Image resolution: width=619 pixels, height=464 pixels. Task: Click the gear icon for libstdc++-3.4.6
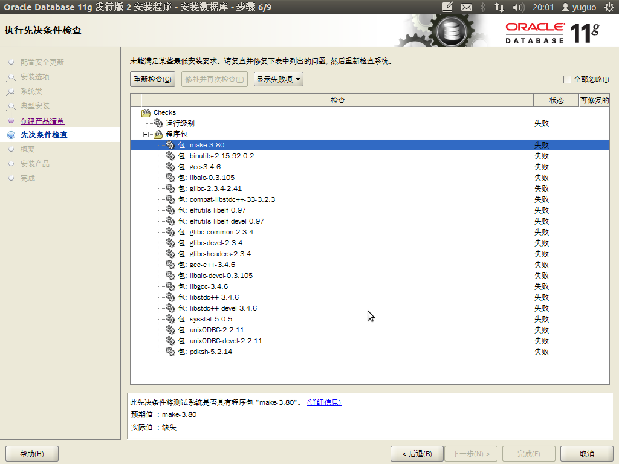[170, 297]
